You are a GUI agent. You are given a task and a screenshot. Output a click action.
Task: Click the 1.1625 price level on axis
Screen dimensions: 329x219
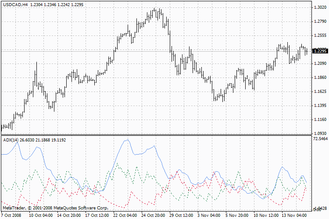click(x=319, y=92)
